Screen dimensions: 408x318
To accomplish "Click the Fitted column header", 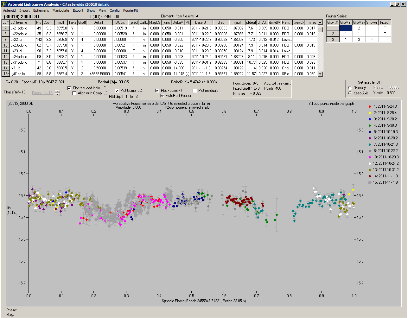I will click(385, 22).
